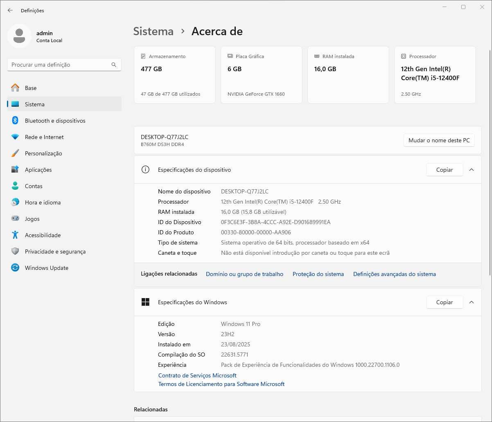Click the Contas person icon

coord(15,186)
